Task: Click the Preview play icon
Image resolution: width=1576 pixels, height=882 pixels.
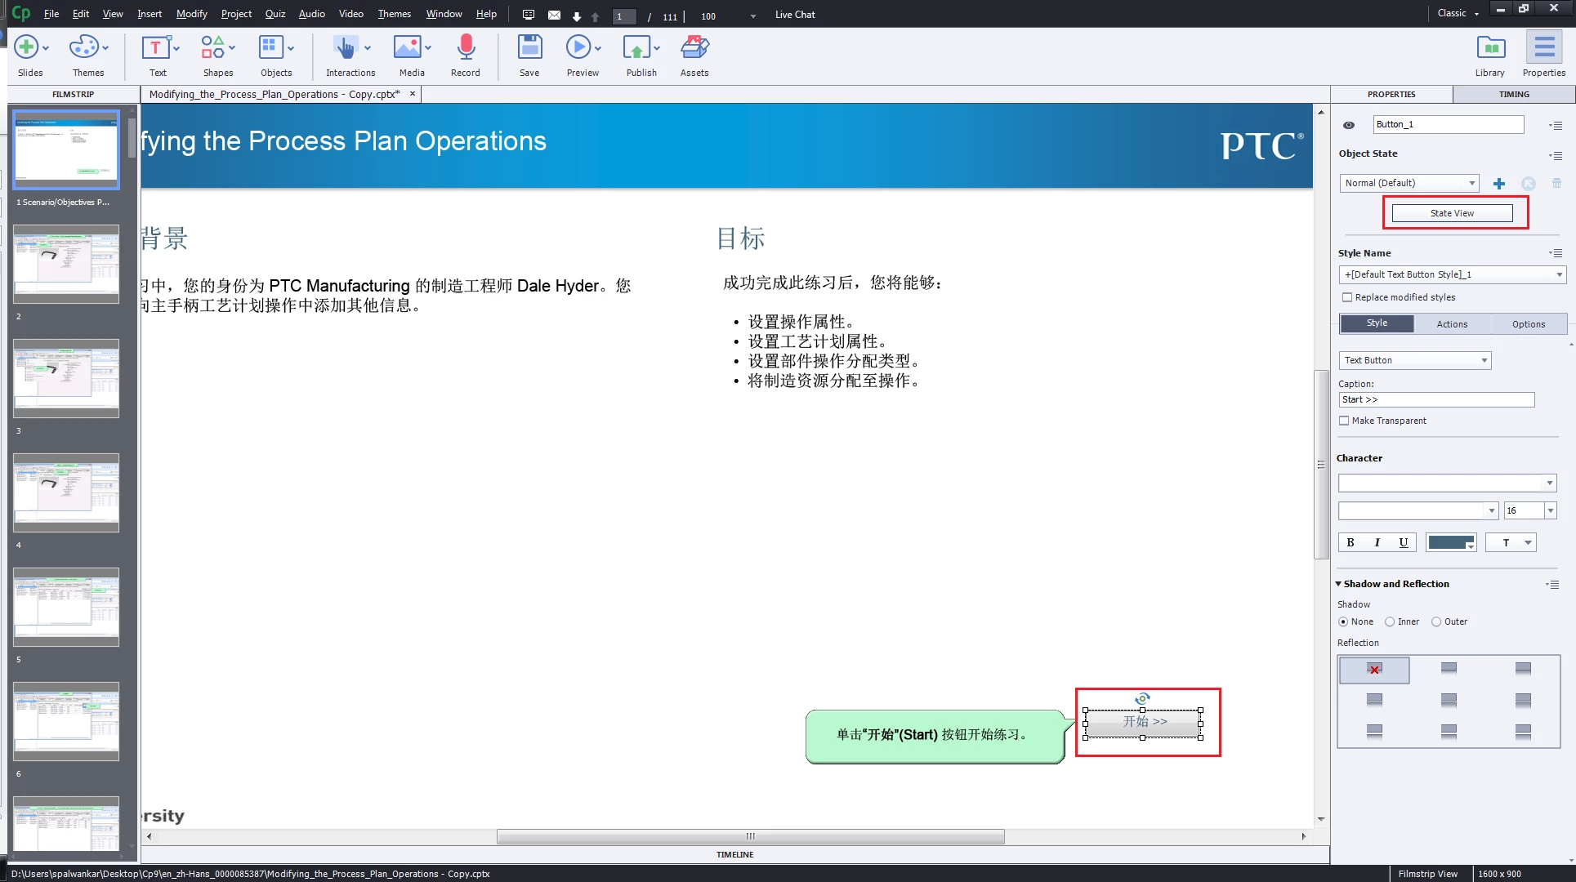Action: click(x=578, y=48)
